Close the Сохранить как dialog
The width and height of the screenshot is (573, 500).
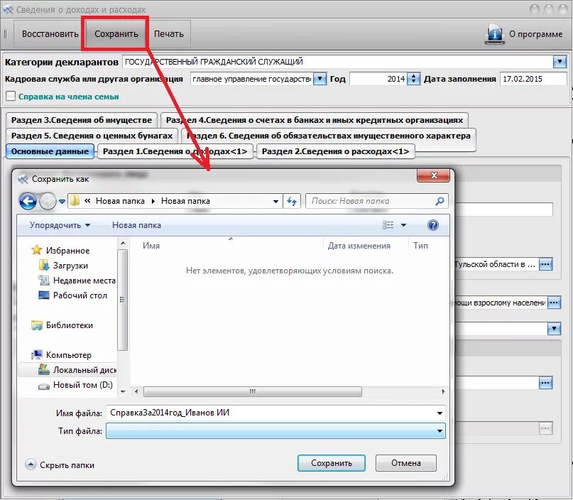[x=433, y=175]
